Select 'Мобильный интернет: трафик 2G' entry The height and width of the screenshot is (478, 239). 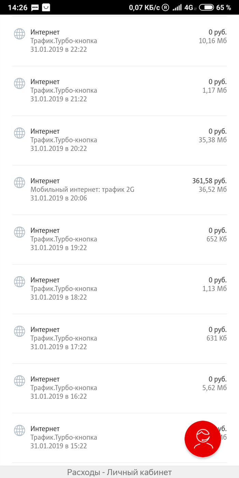(x=82, y=189)
